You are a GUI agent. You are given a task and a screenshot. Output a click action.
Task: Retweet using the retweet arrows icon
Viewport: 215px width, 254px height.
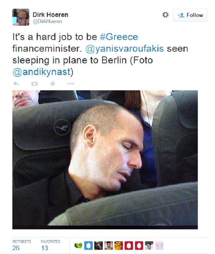[34, 84]
